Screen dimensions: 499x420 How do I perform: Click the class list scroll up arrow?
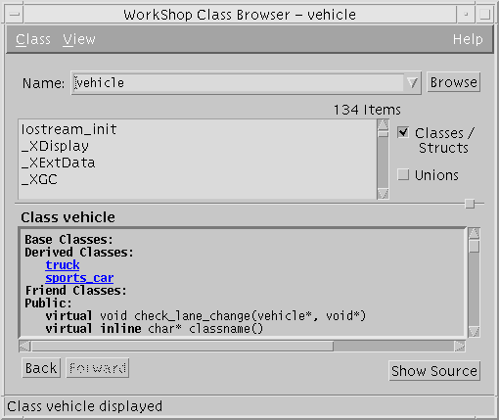(x=383, y=124)
